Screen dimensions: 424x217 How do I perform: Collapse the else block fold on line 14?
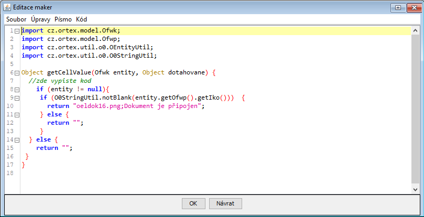[x=17, y=140]
